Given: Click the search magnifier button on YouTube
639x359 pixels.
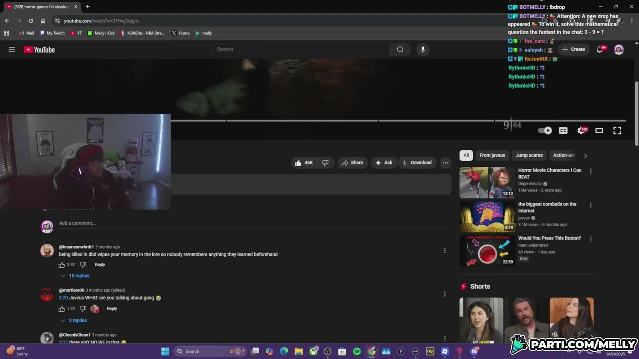Looking at the screenshot, I should pyautogui.click(x=400, y=49).
